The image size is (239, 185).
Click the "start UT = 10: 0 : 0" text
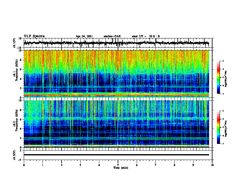[146, 36]
